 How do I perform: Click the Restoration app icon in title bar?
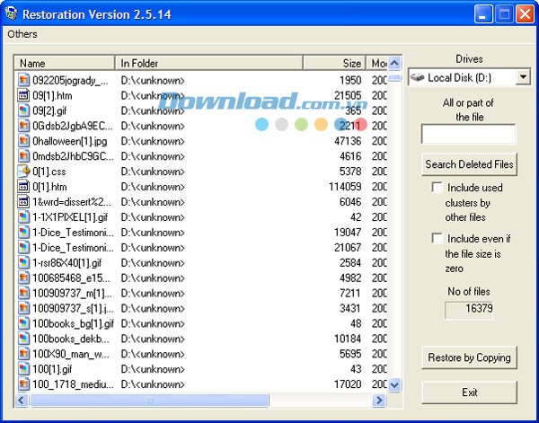click(11, 13)
